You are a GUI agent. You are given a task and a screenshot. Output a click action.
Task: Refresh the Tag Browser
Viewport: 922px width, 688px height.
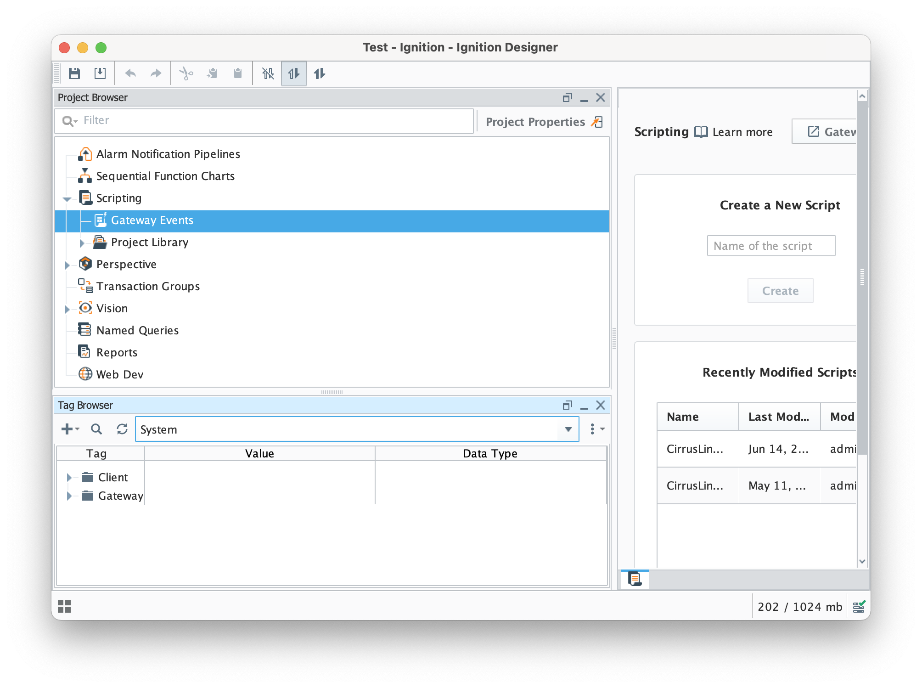pos(122,429)
